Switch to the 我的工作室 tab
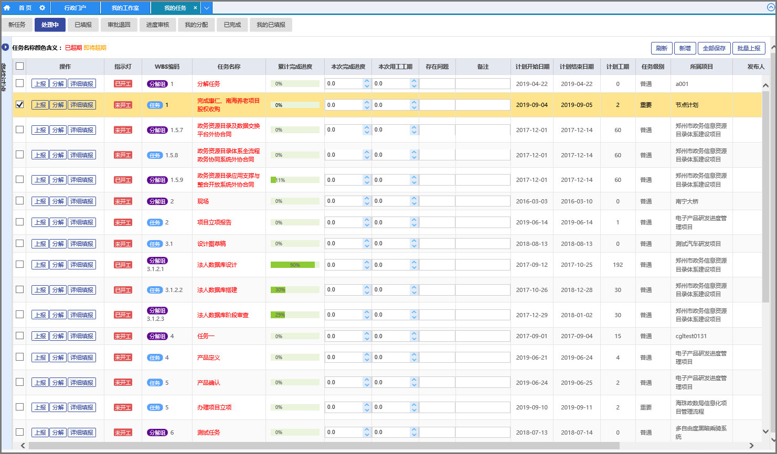777x454 pixels. tap(125, 8)
